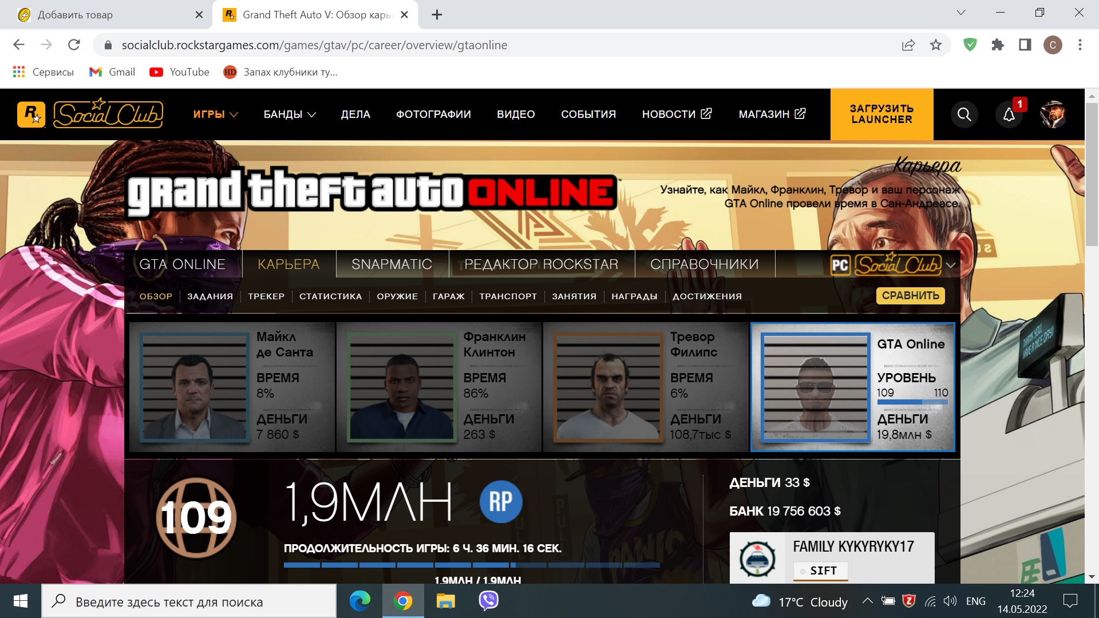This screenshot has width=1099, height=618.
Task: Select the GTA Online character card
Action: click(853, 387)
